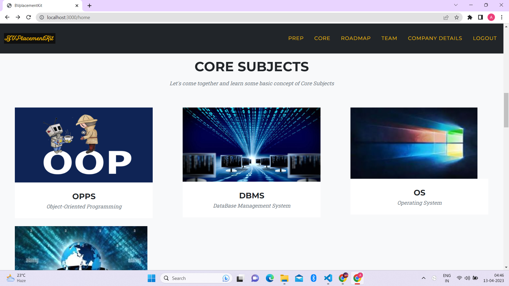The width and height of the screenshot is (509, 286).
Task: Open Visual Studio Code from taskbar
Action: (328, 278)
